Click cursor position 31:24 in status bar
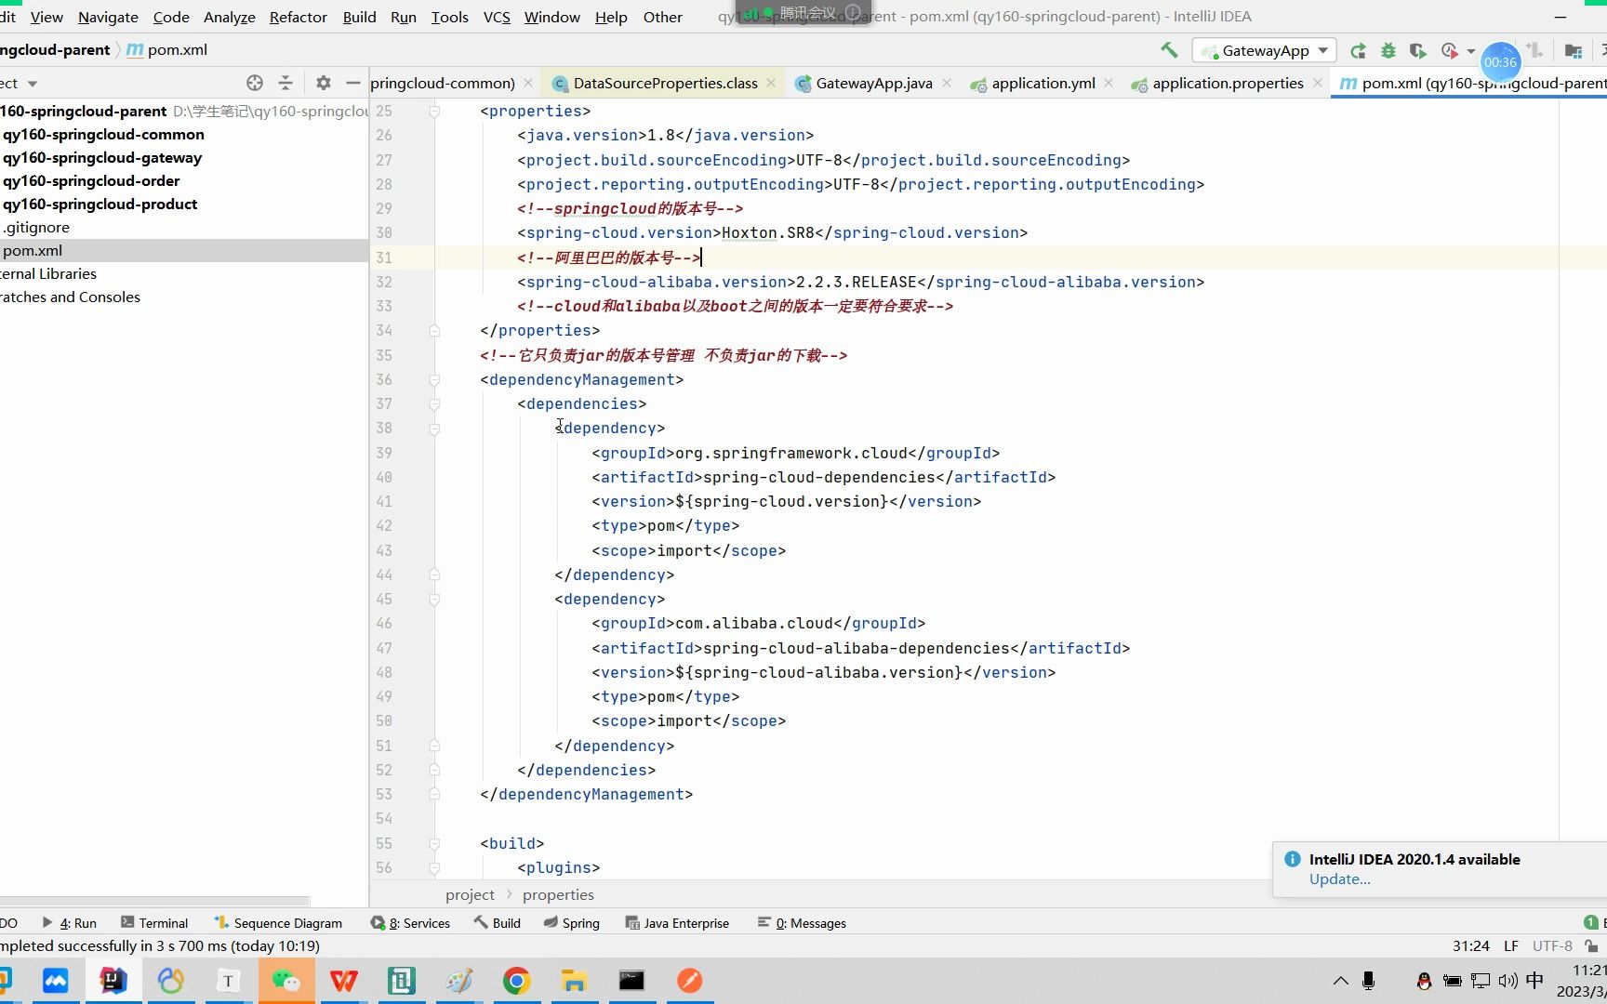The width and height of the screenshot is (1607, 1004). point(1470,945)
